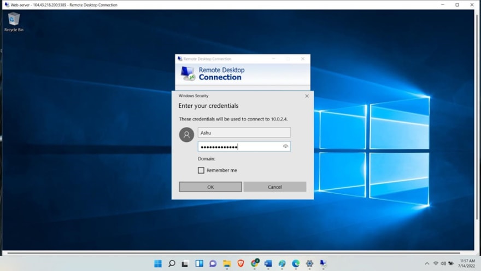Viewport: 481px width, 271px height.
Task: Click the OK button
Action: click(210, 187)
